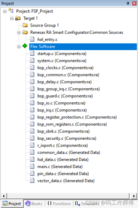The width and height of the screenshot is (138, 208).
Task: Click the bsp_irq.c file icon
Action: click(32, 110)
